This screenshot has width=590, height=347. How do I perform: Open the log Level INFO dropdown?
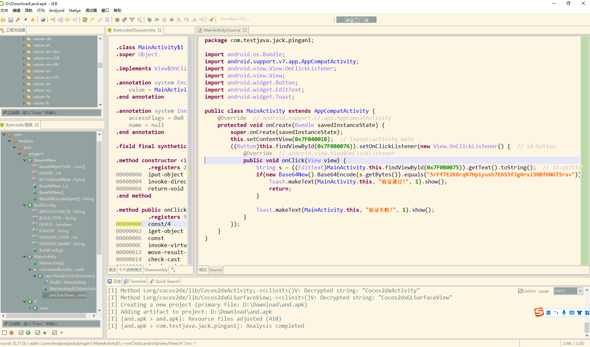tap(568, 291)
